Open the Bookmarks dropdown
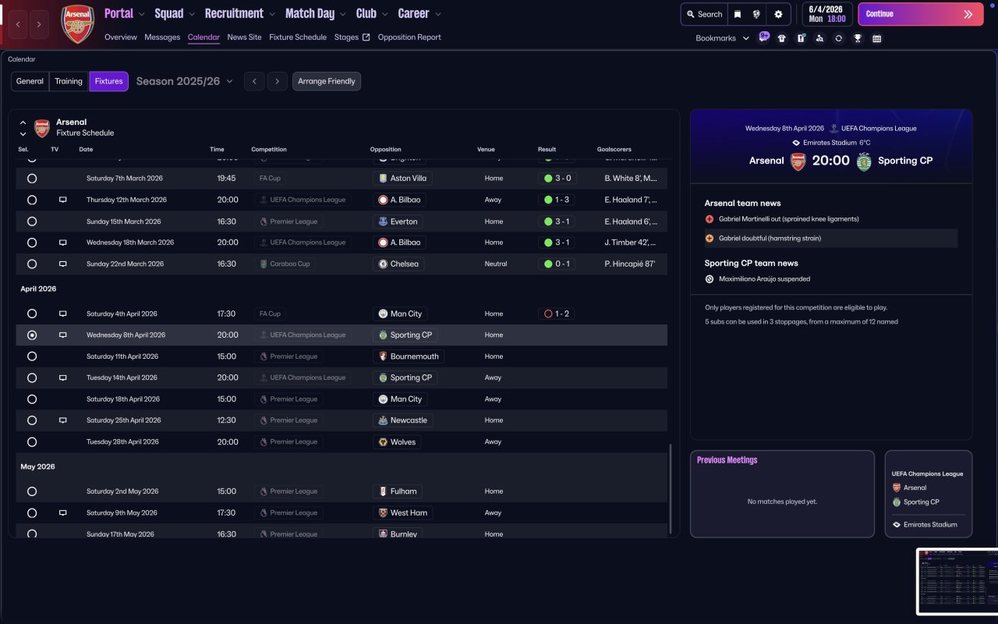 (723, 38)
